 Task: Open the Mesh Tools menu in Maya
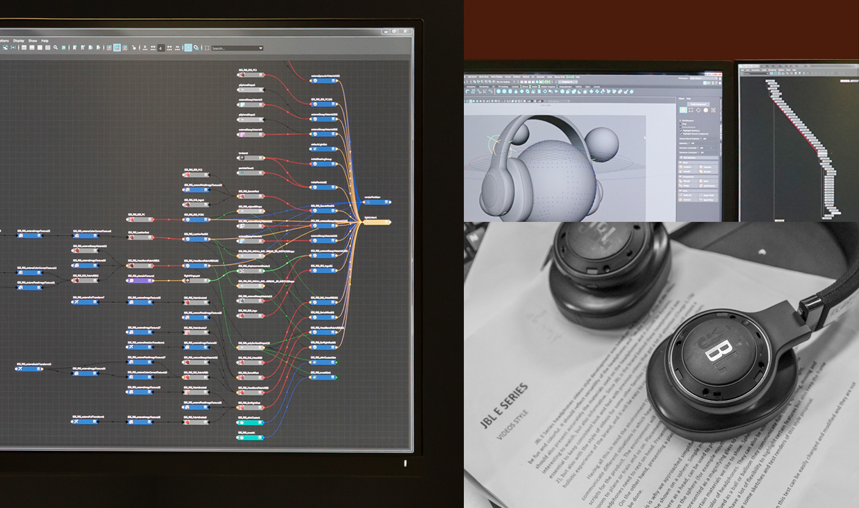click(483, 77)
